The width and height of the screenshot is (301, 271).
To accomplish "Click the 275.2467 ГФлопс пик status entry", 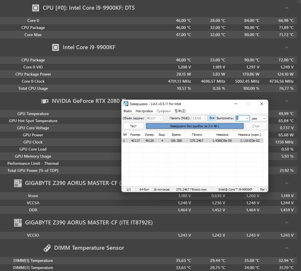I will click(x=191, y=189).
